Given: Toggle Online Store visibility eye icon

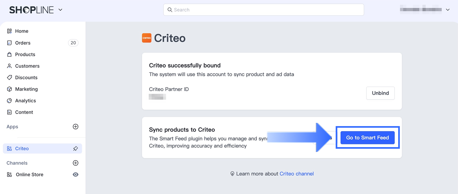Looking at the screenshot, I should [76, 175].
